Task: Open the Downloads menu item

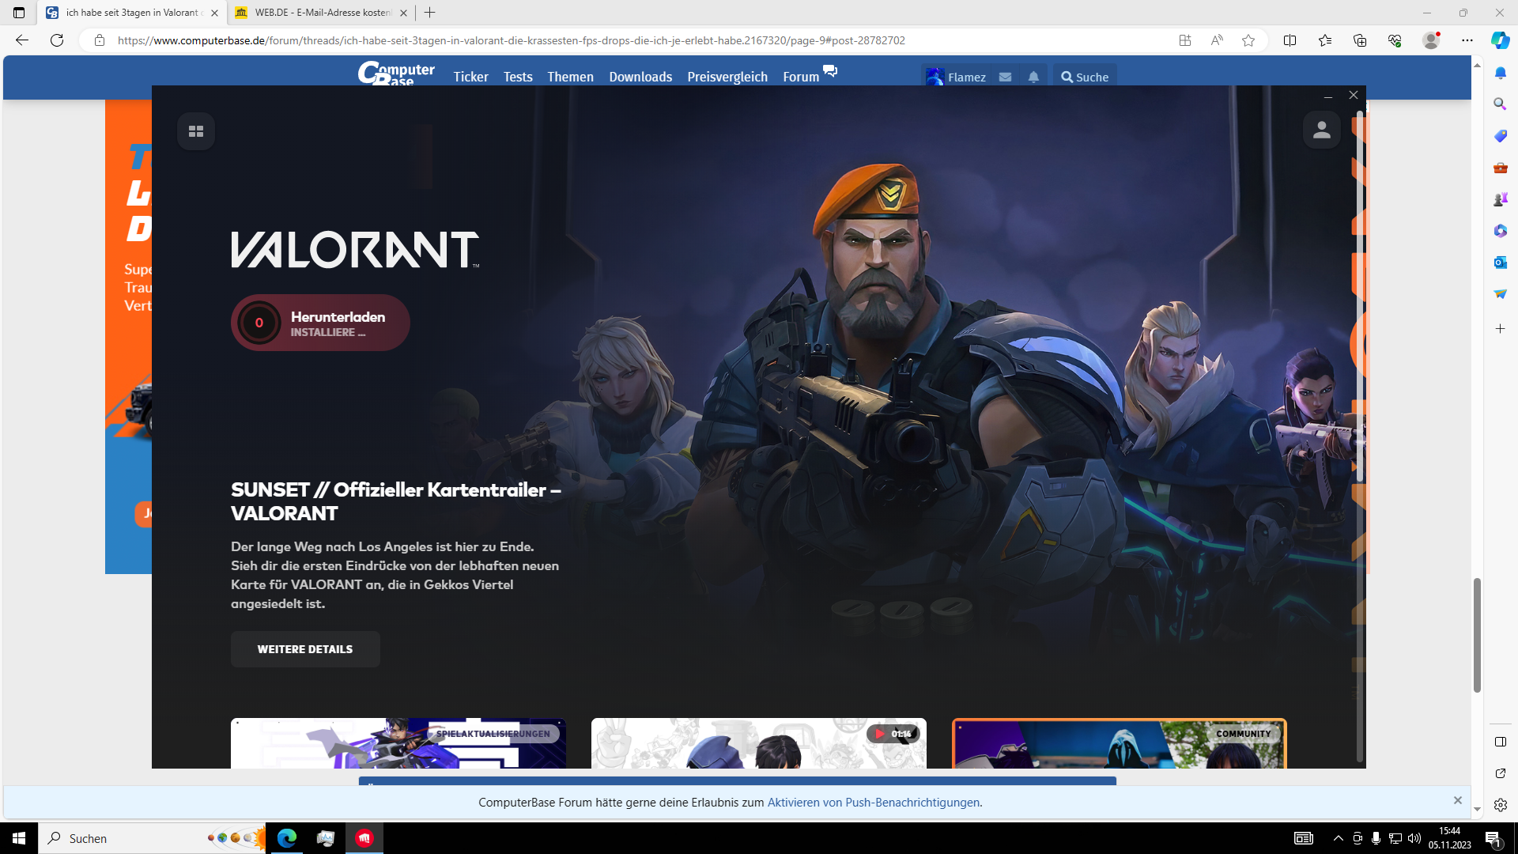Action: point(640,77)
